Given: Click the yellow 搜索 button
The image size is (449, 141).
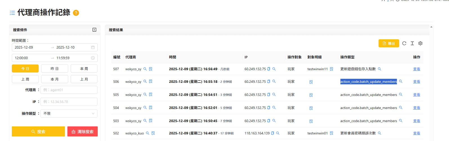Looking at the screenshot, I should pyautogui.click(x=38, y=131).
